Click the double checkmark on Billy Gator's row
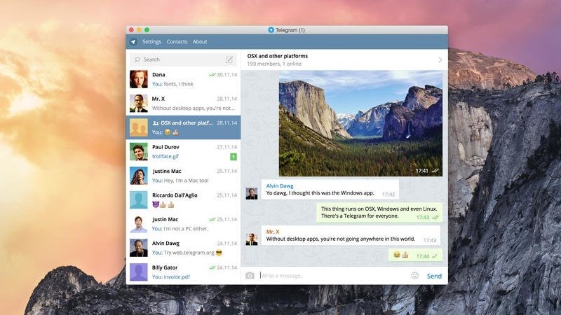The width and height of the screenshot is (561, 315). click(212, 267)
